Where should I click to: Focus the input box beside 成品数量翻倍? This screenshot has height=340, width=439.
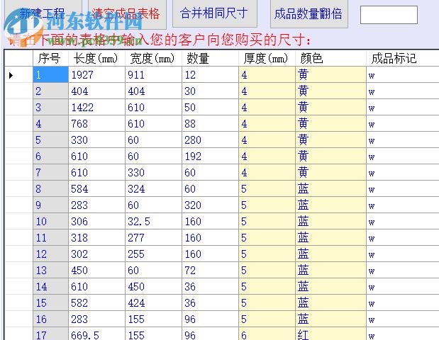(x=389, y=15)
